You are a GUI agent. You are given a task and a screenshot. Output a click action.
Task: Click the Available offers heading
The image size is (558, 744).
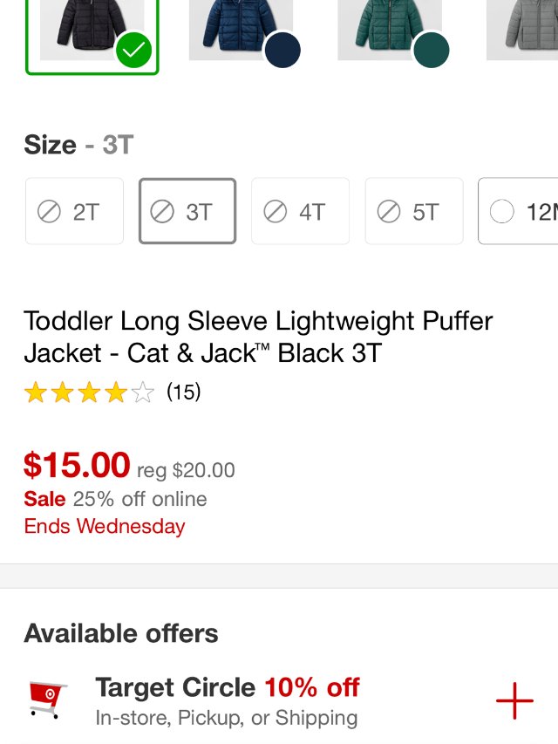[121, 633]
